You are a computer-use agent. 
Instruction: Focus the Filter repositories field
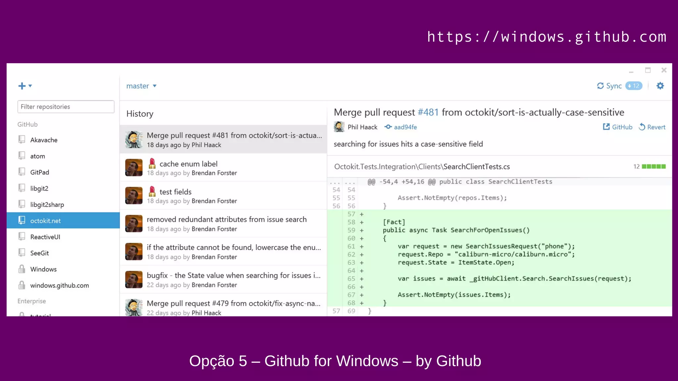[66, 106]
